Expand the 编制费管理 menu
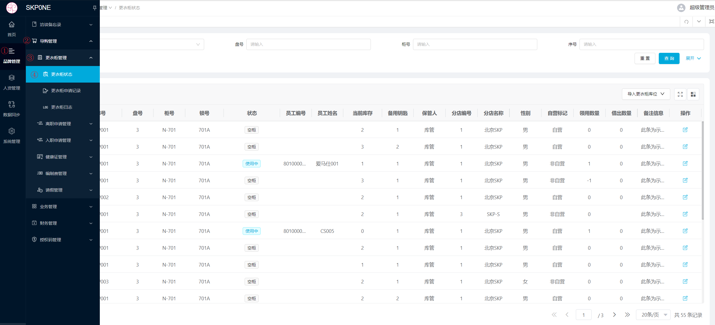 coord(62,173)
